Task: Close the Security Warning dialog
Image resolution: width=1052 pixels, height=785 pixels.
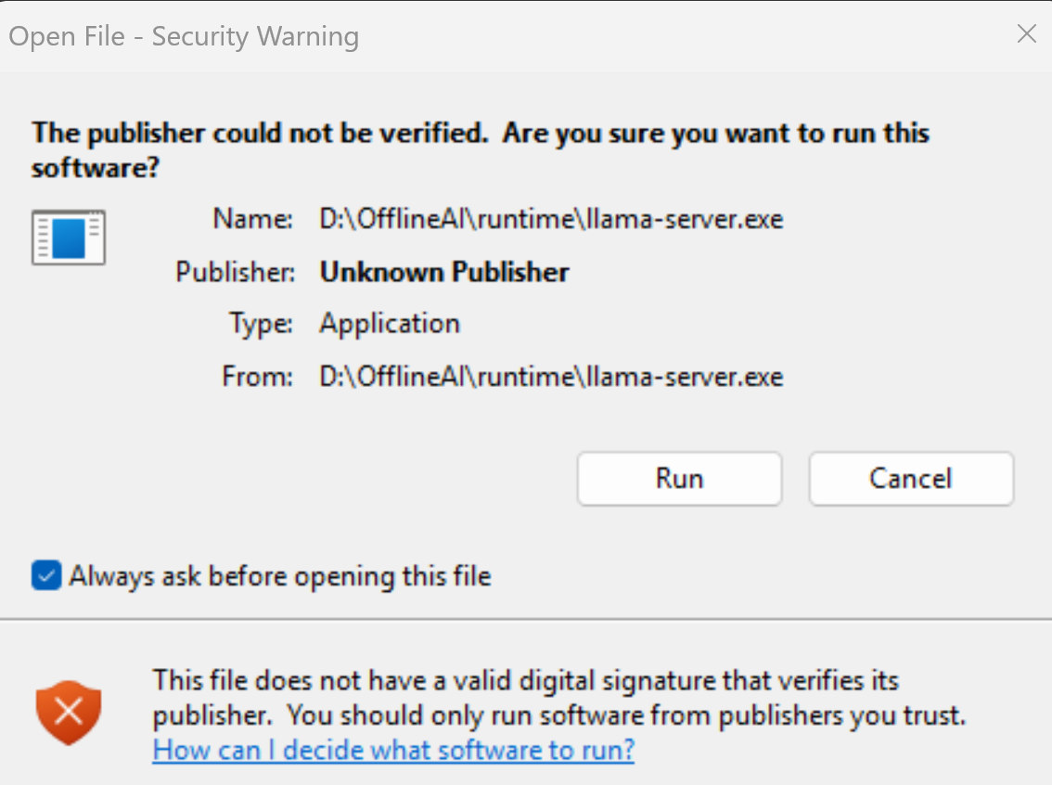Action: [1027, 33]
